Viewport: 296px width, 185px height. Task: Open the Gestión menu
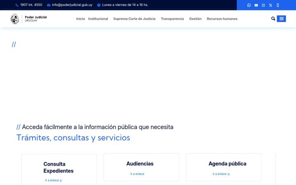195,18
